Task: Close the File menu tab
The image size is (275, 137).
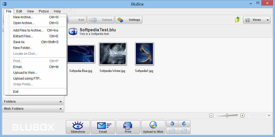Action: click(9, 11)
